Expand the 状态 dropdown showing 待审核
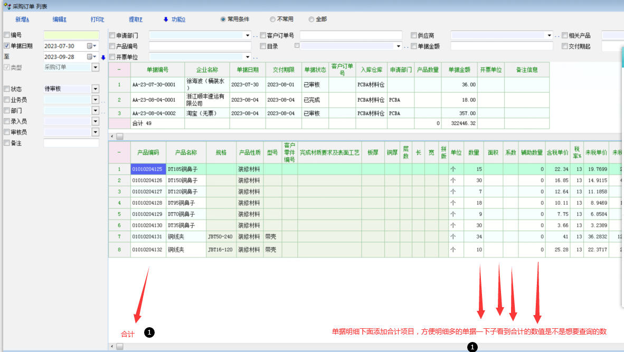The height and width of the screenshot is (352, 624). [95, 89]
